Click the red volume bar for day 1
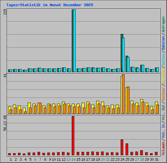This screenshot has width=167, height=163. (9, 154)
